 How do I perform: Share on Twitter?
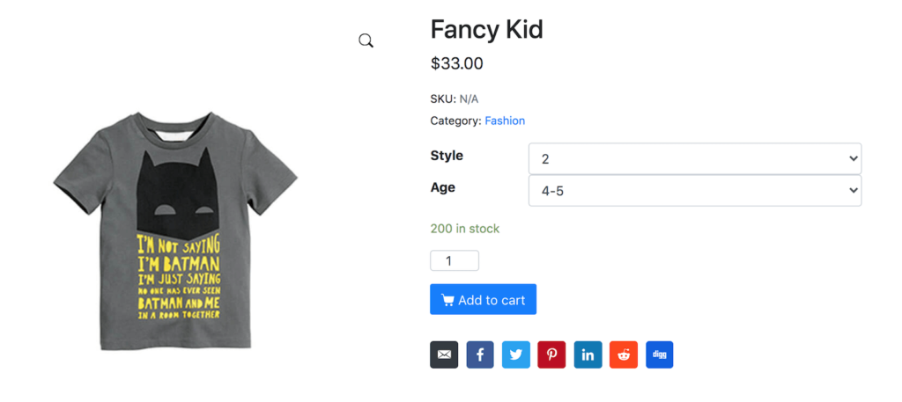516,354
